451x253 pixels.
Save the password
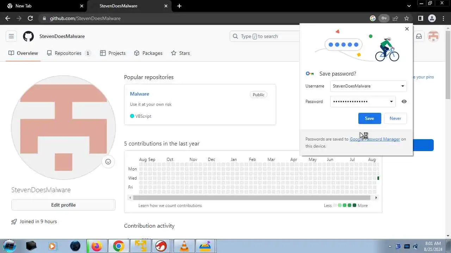point(370,118)
